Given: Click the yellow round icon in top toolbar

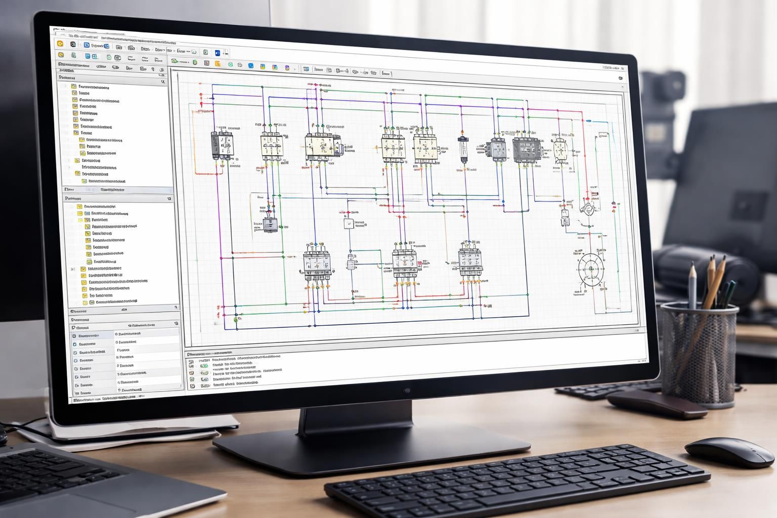Looking at the screenshot, I should pos(60,44).
